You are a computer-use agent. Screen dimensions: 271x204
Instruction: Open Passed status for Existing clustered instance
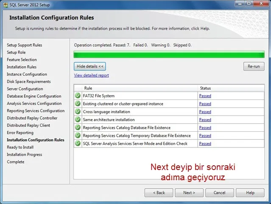pyautogui.click(x=205, y=104)
